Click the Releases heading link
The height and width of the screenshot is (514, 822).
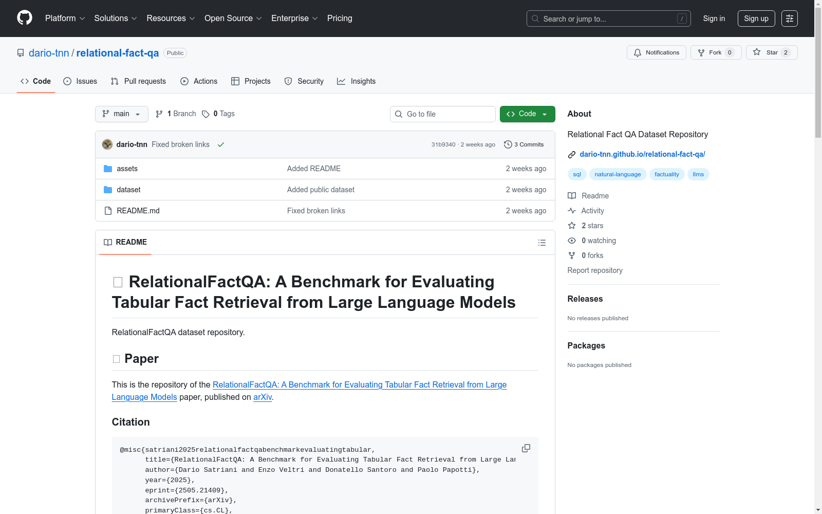pos(585,299)
